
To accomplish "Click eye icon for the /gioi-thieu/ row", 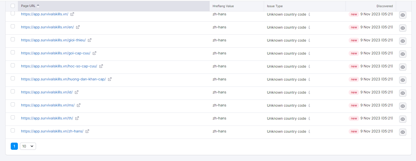I will 403,41.
